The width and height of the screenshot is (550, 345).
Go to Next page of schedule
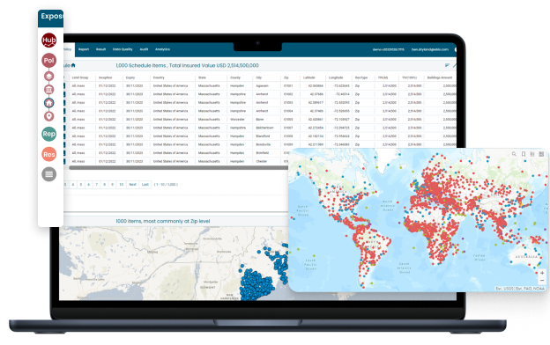[x=132, y=184]
